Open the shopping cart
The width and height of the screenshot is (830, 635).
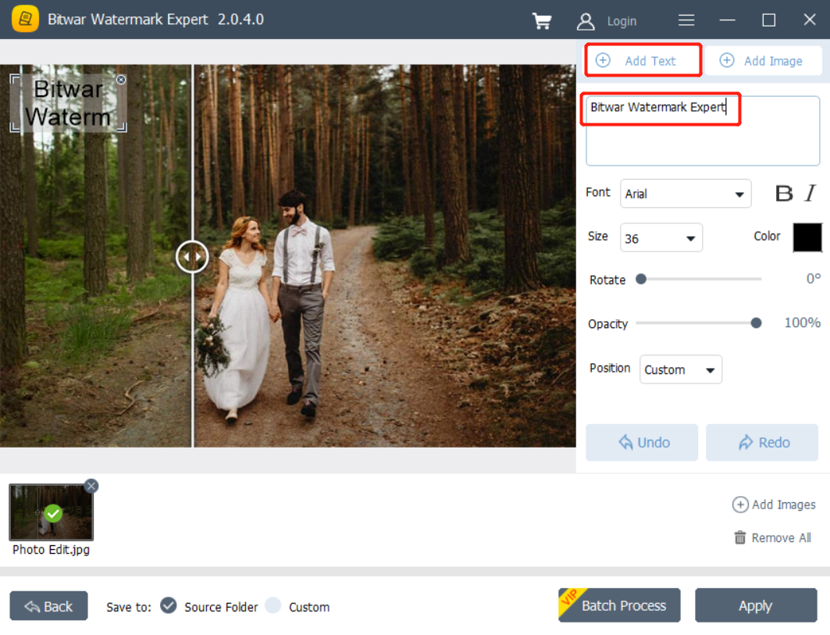[542, 21]
